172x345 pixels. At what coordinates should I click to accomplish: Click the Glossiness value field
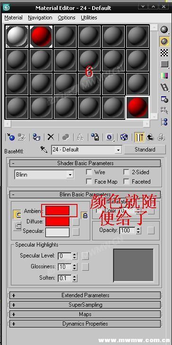[x=65, y=267]
